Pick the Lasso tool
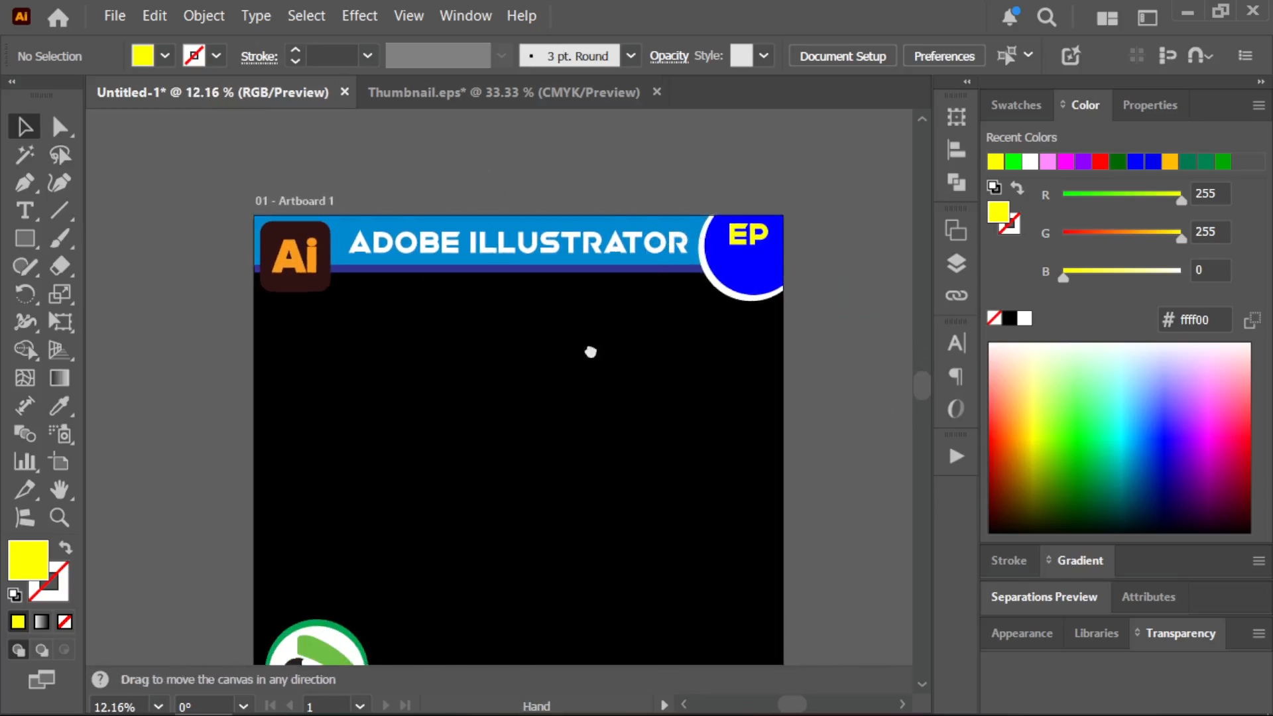Screen dimensions: 1273x716 [x=60, y=155]
